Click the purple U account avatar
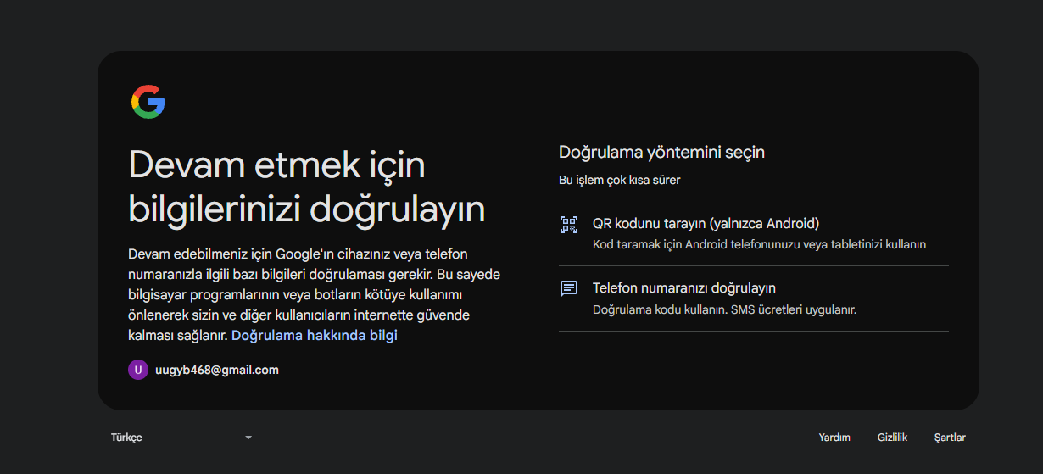The width and height of the screenshot is (1043, 474). pyautogui.click(x=138, y=370)
